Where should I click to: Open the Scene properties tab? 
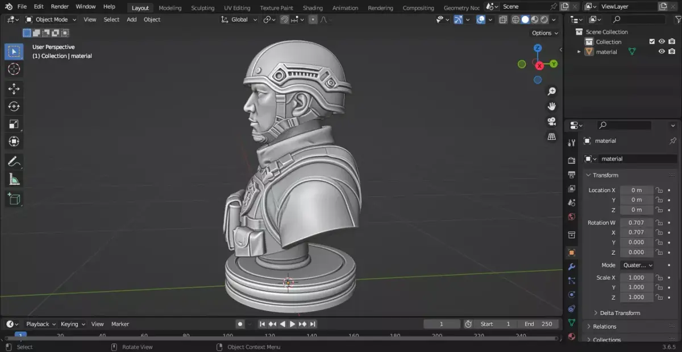[x=572, y=203]
